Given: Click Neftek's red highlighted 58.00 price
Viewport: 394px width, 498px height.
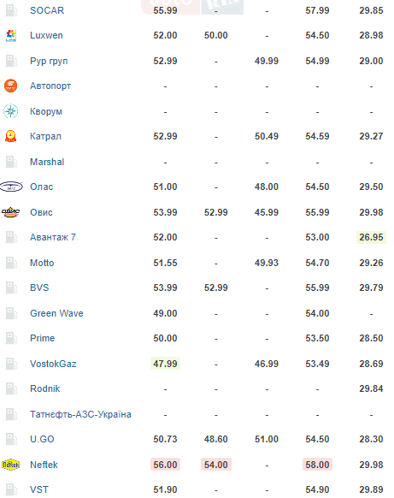Looking at the screenshot, I should tap(317, 465).
